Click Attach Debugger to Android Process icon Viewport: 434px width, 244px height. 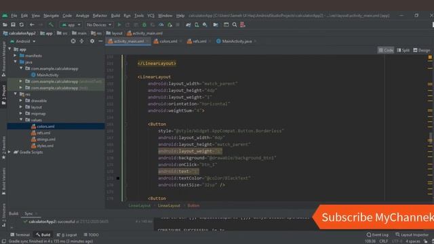point(170,25)
